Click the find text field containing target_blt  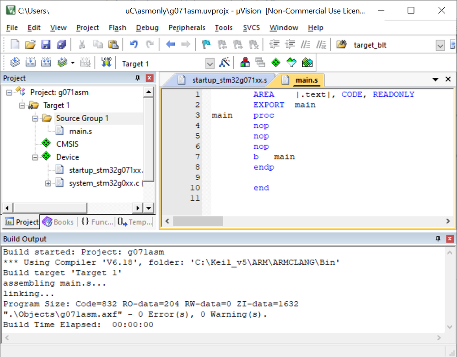pyautogui.click(x=393, y=45)
